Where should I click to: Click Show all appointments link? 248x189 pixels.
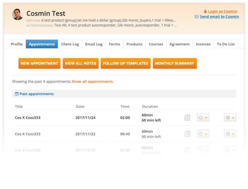tap(92, 82)
